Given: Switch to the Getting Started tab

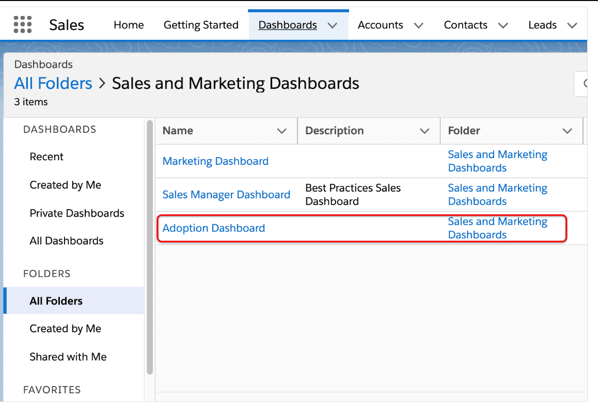Looking at the screenshot, I should coord(201,25).
